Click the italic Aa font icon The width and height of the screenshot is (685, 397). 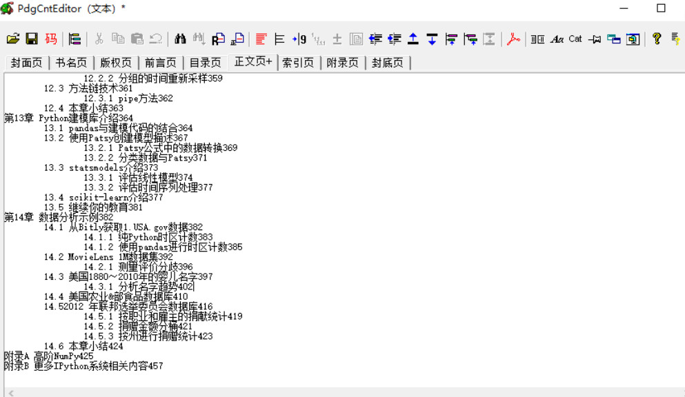[557, 39]
